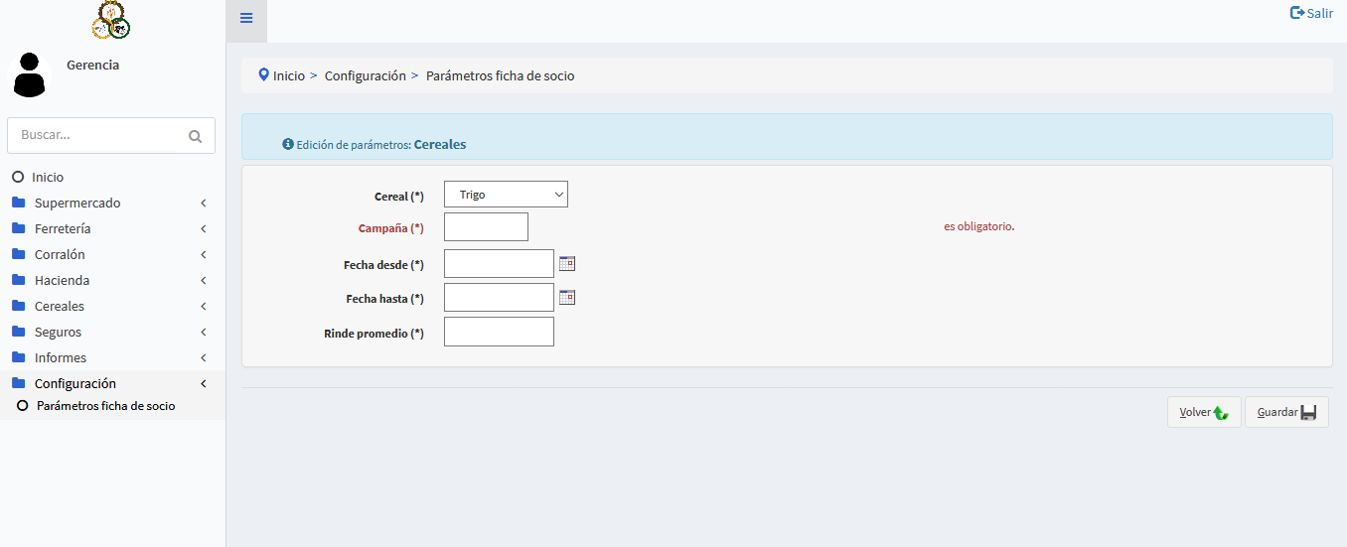This screenshot has width=1347, height=547.
Task: Click the Gerencia user avatar
Action: pyautogui.click(x=30, y=75)
